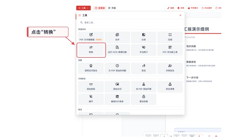Image resolution: width=249 pixels, height=140 pixels.
Task: Focus the 搜索工具 search field
Action: point(130,22)
